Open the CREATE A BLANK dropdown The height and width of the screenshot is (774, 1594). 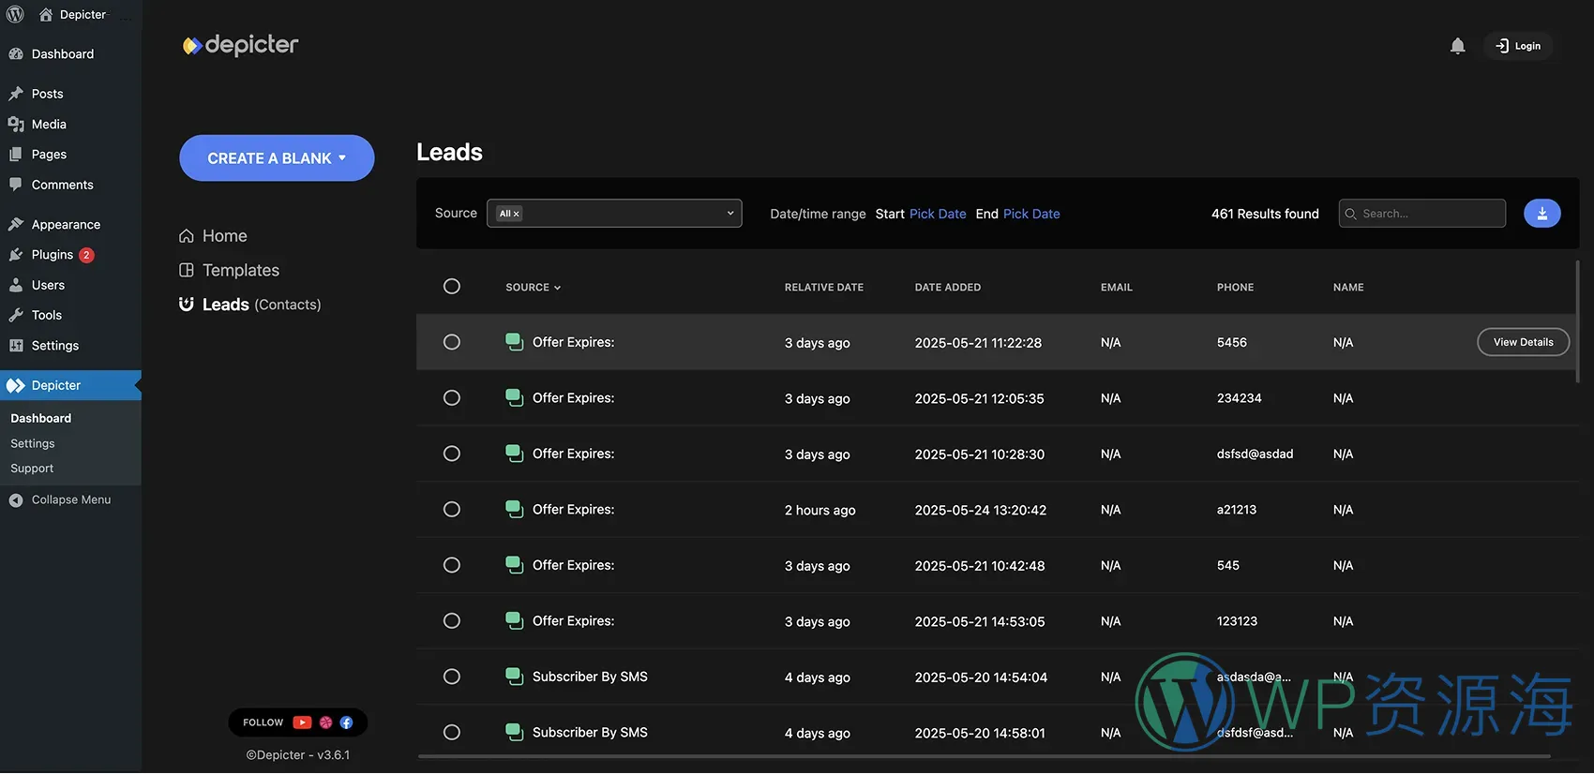coord(277,158)
